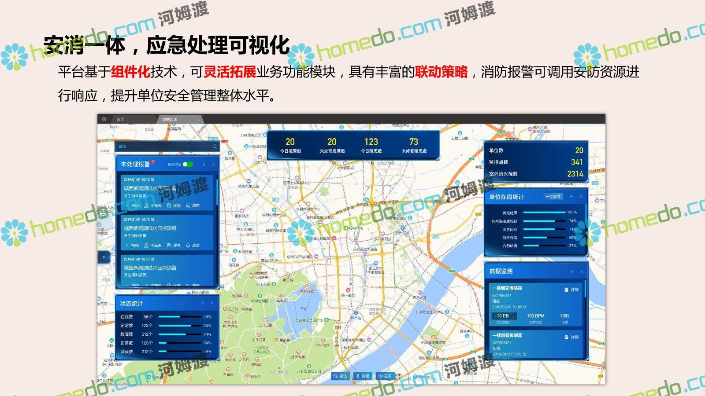Close the 单位在岗统计 panel
Image resolution: width=705 pixels, height=396 pixels.
click(581, 197)
